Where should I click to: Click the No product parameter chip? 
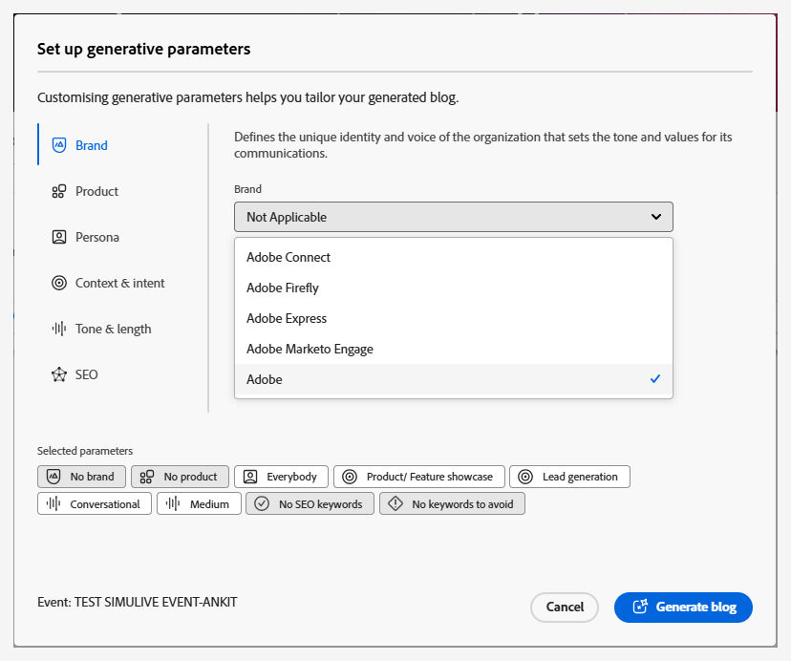click(x=180, y=477)
